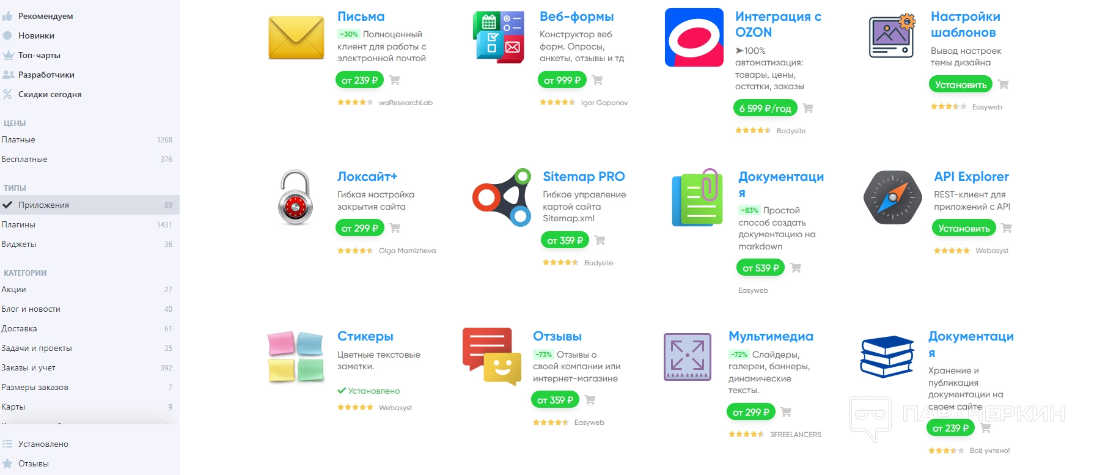
Task: Add Письма to cart via cart icon
Action: point(394,80)
